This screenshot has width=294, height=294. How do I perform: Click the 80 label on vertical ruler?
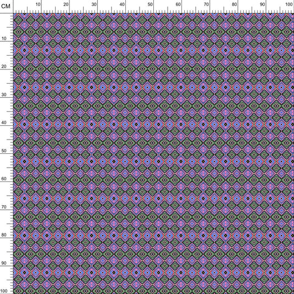pyautogui.click(x=4, y=235)
